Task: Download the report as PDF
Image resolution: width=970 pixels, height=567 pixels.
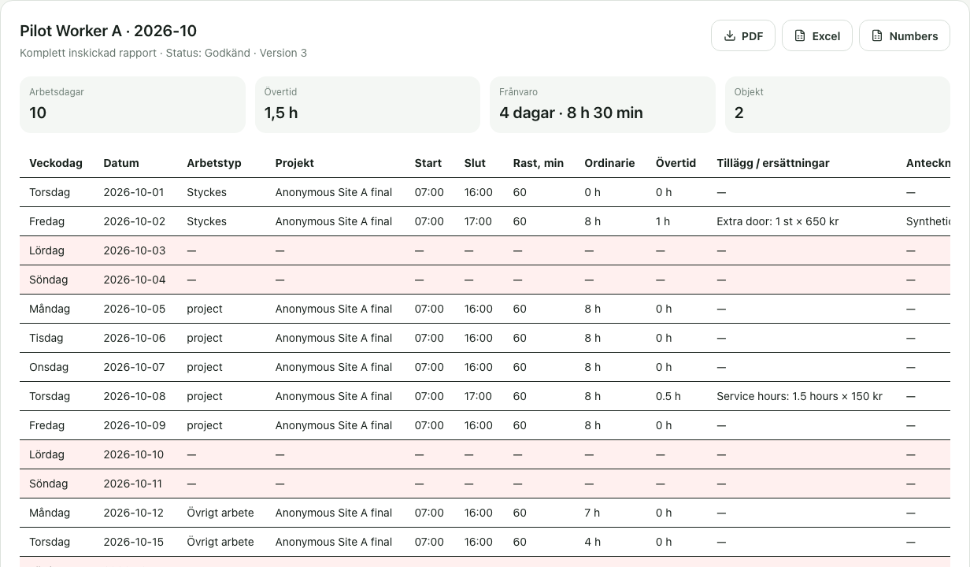Action: pos(743,35)
